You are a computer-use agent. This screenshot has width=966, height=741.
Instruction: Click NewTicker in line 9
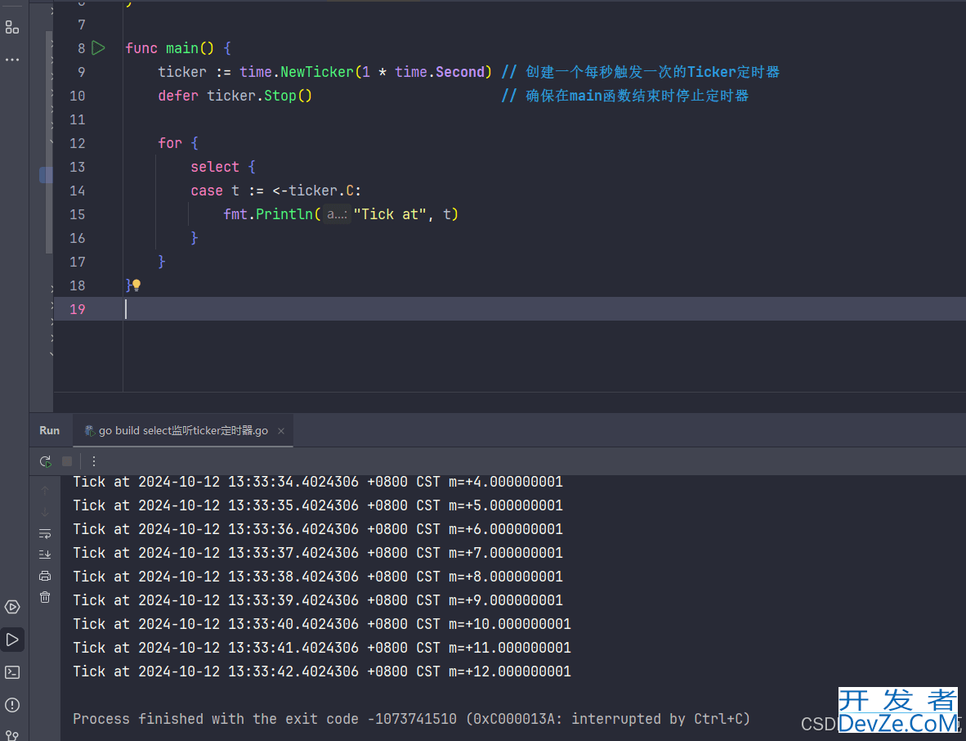(x=316, y=72)
